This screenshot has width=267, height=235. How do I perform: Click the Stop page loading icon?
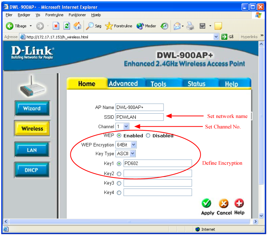[56, 26]
